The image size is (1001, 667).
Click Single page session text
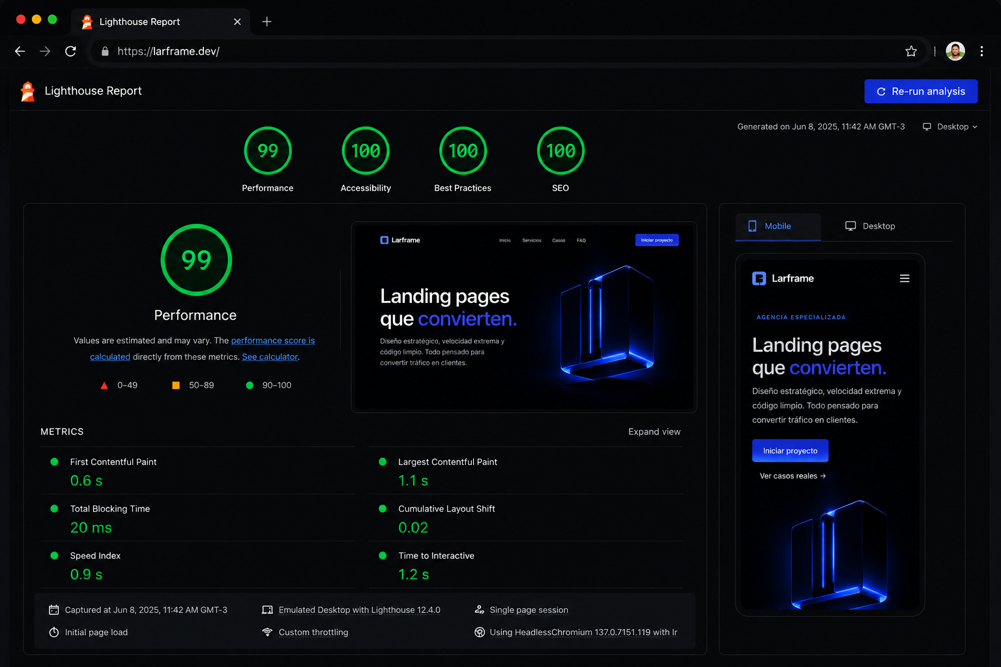click(529, 610)
